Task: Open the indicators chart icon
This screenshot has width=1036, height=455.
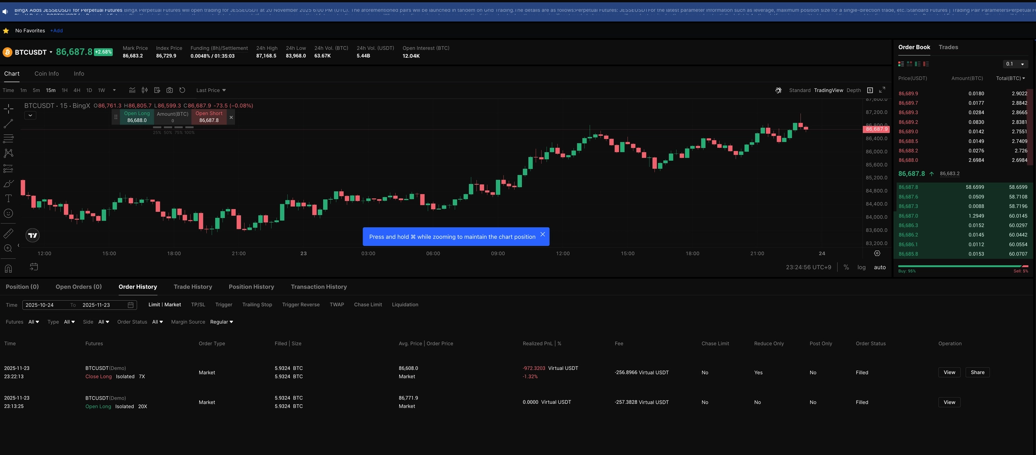Action: point(132,91)
